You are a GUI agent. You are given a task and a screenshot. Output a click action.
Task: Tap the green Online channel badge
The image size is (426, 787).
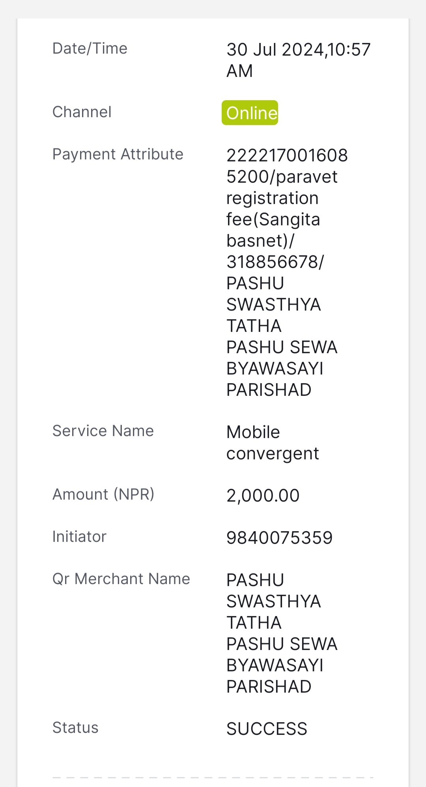[250, 113]
